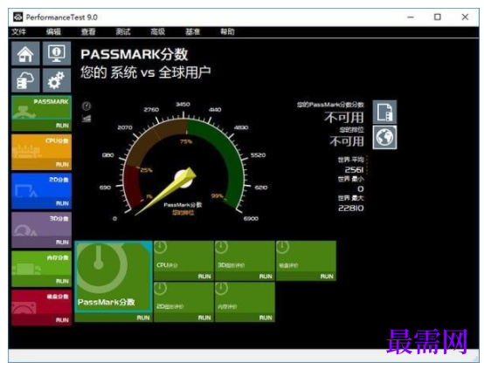Open the 测试 menu
Image resolution: width=484 pixels, height=369 pixels.
(123, 31)
